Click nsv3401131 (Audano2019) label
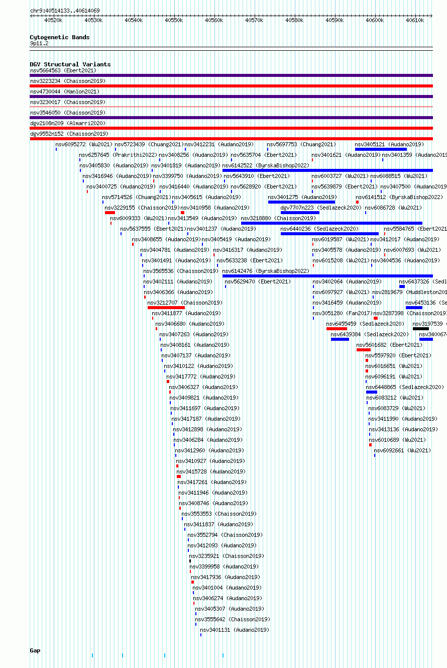Viewport: 447px width, 668px height. 235,630
